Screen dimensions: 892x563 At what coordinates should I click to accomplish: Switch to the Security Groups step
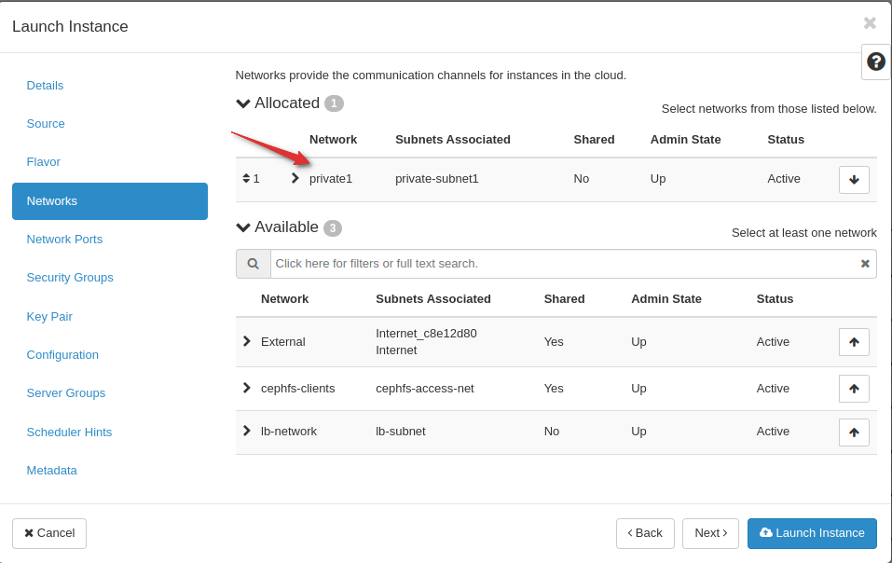tap(70, 277)
